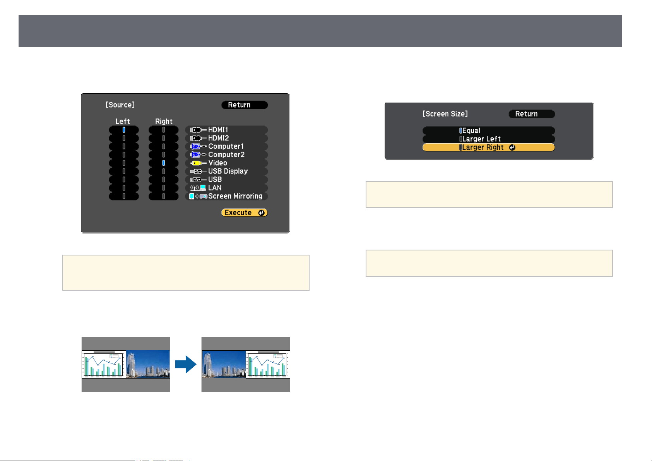Click the LAN wireless network icon
This screenshot has height=461, width=652.
(198, 188)
